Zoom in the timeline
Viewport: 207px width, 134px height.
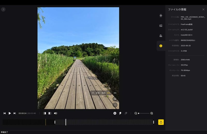point(152,113)
